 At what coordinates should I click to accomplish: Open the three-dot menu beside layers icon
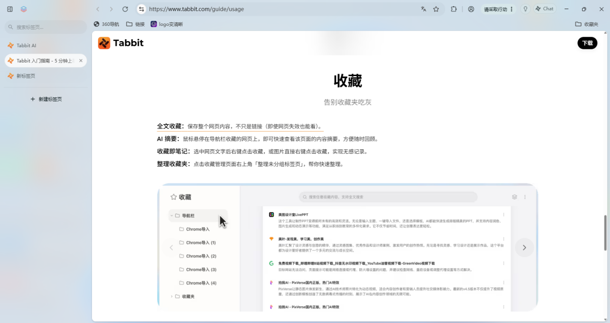525,197
